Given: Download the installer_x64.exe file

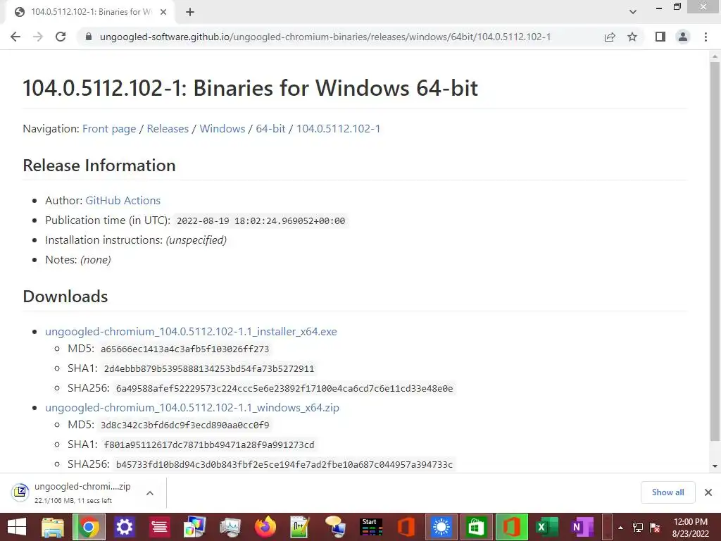Looking at the screenshot, I should (191, 332).
